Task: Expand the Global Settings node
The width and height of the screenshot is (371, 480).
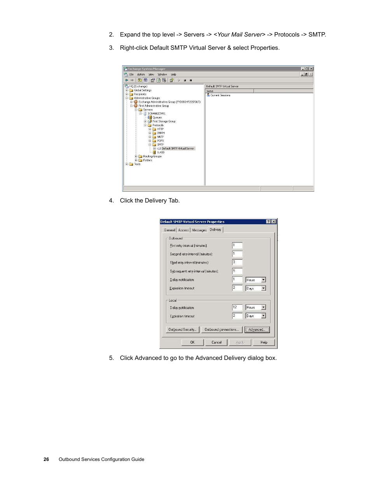Action: pyautogui.click(x=126, y=90)
